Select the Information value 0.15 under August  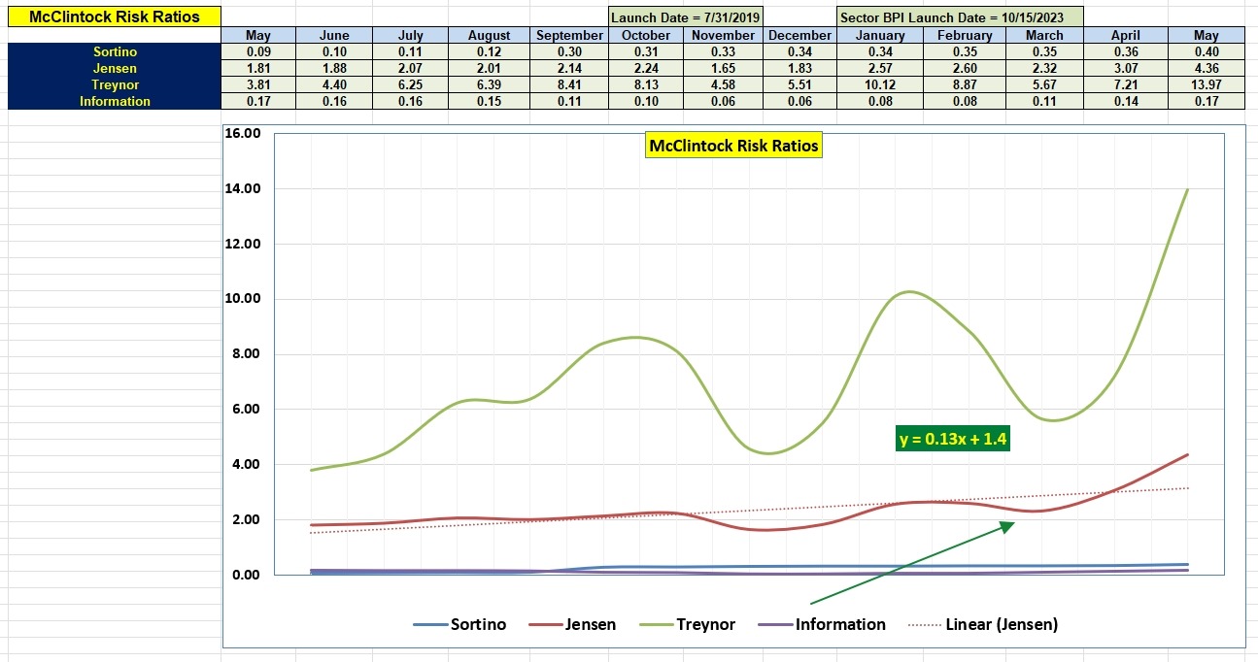tap(490, 101)
